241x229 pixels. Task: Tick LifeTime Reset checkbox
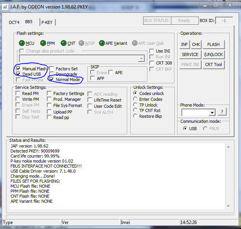pos(90,100)
